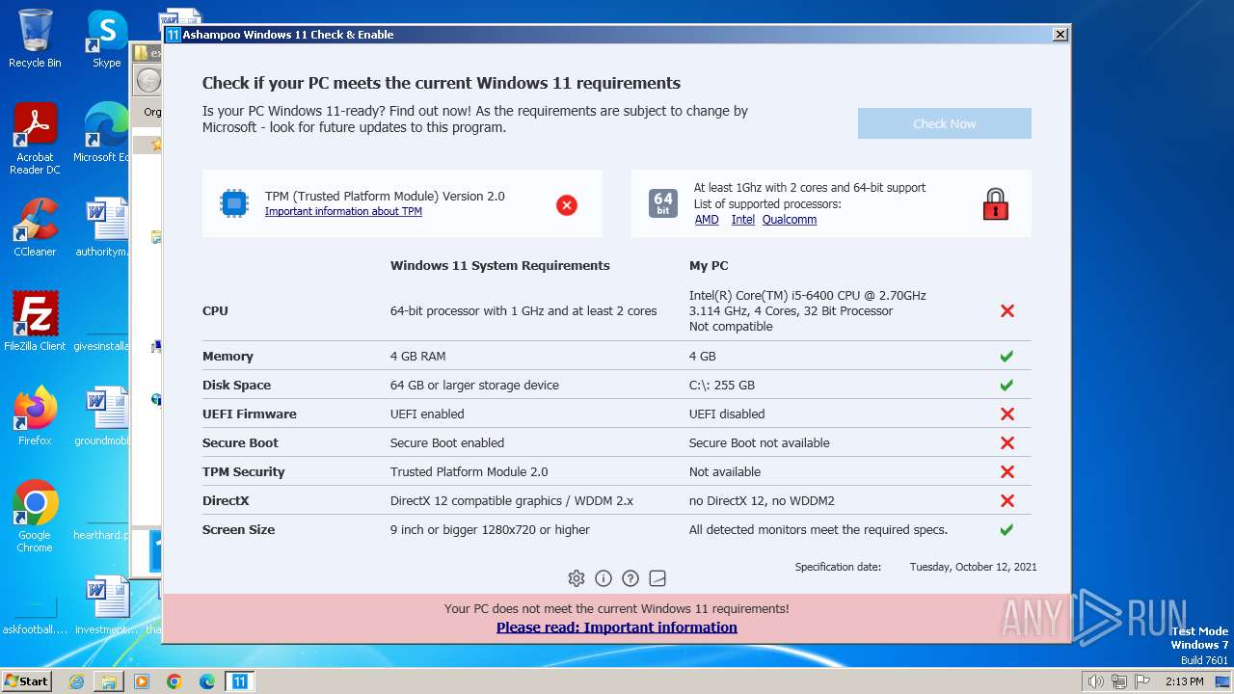Click the note icon beside help
The image size is (1234, 694).
point(657,578)
